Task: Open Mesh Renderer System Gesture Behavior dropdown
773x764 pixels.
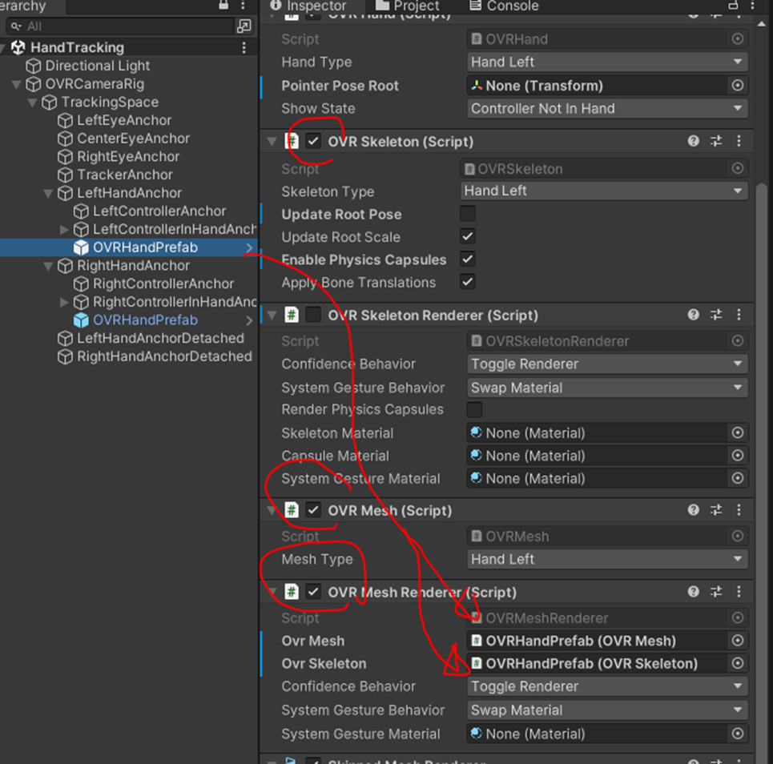Action: coord(607,710)
